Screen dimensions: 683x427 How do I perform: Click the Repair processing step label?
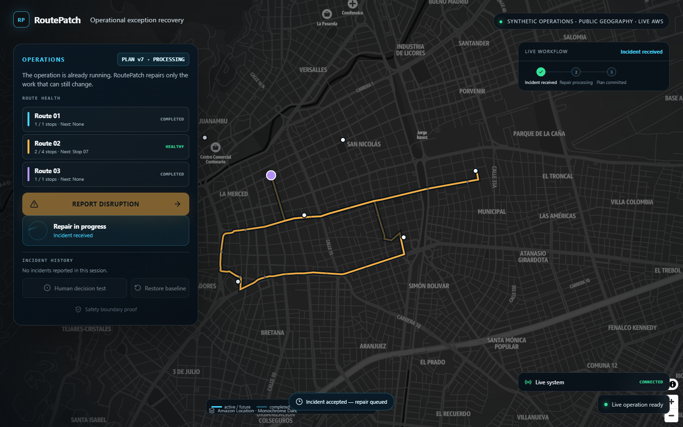[x=576, y=83]
